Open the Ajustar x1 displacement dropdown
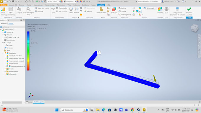 (155, 8)
